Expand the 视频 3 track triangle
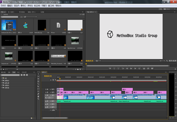 (x=50, y=89)
